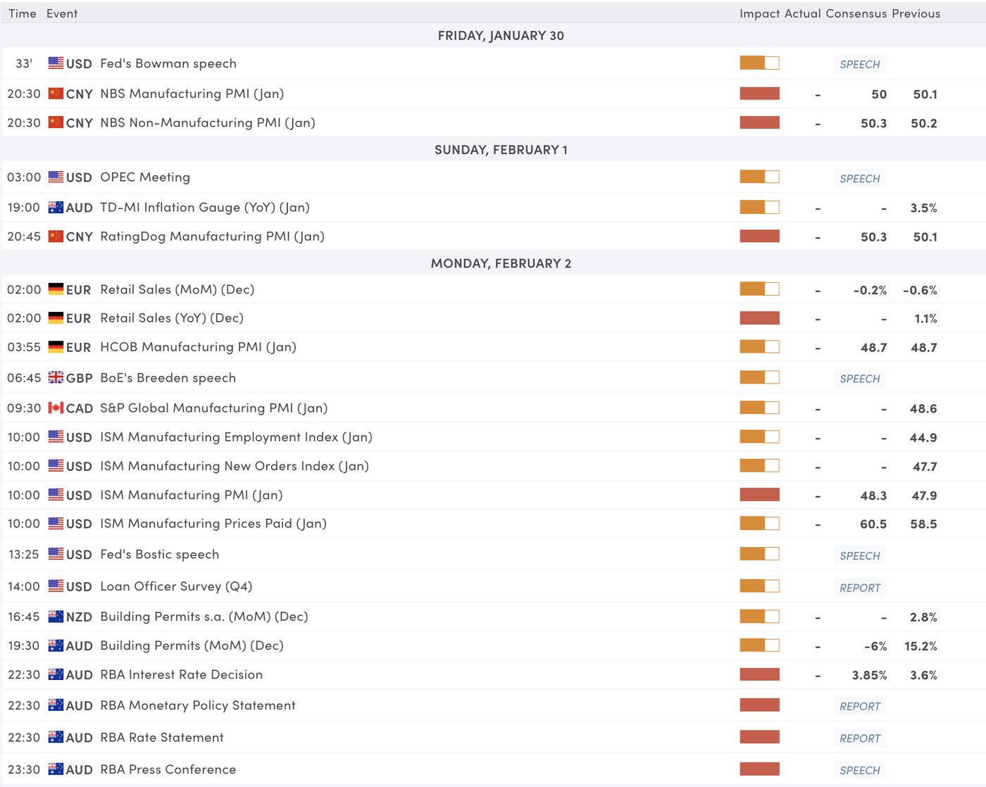
Task: Click the 23:30 time for RBA Press Conference
Action: [x=24, y=769]
